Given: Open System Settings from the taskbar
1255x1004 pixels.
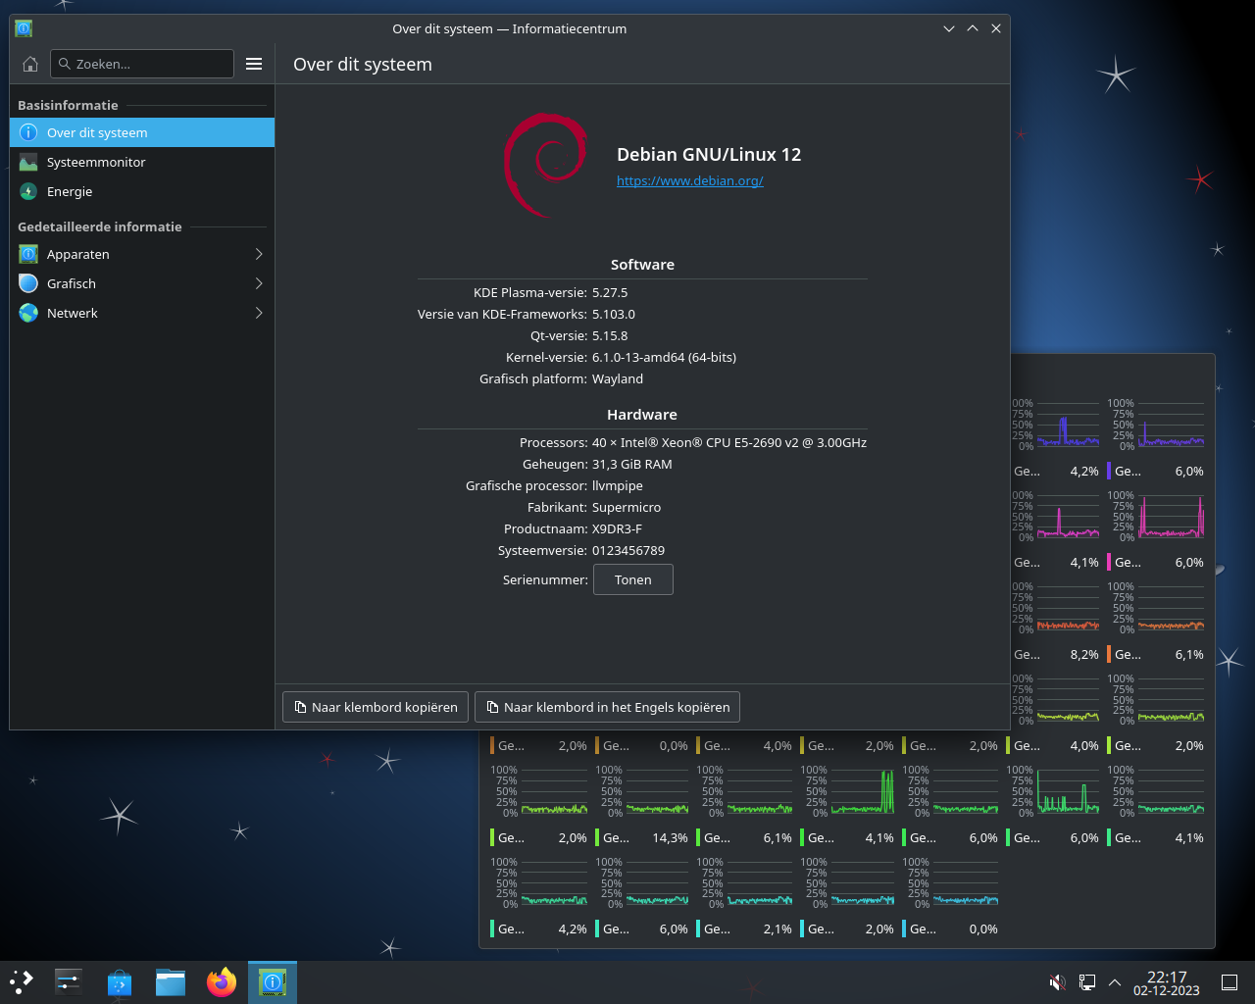Looking at the screenshot, I should click(69, 981).
